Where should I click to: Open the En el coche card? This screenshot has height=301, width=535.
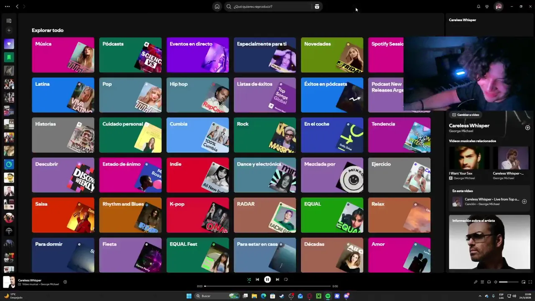[332, 135]
